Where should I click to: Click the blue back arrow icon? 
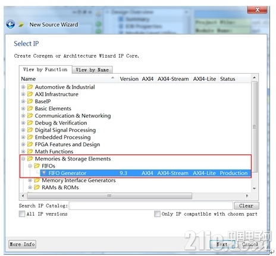coord(10,24)
